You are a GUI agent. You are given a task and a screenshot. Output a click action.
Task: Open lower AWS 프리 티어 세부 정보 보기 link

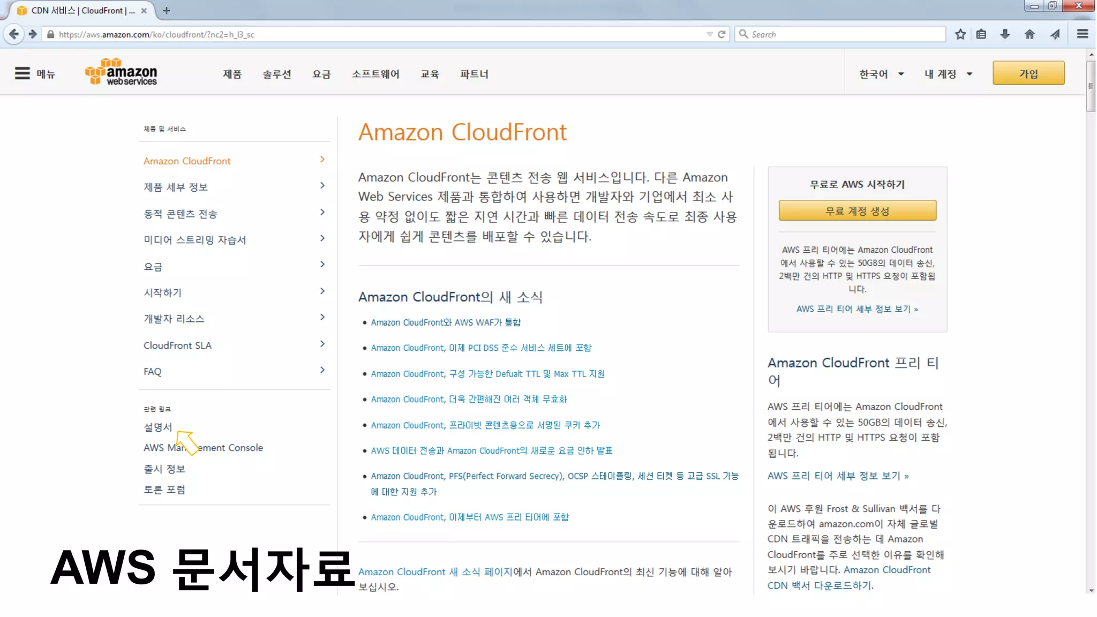coord(838,476)
